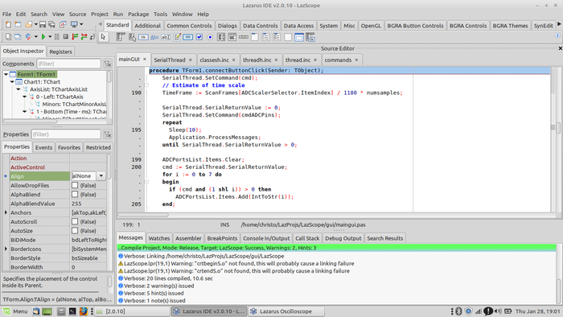Toggle the AllowDropFiles checkbox

(75, 185)
